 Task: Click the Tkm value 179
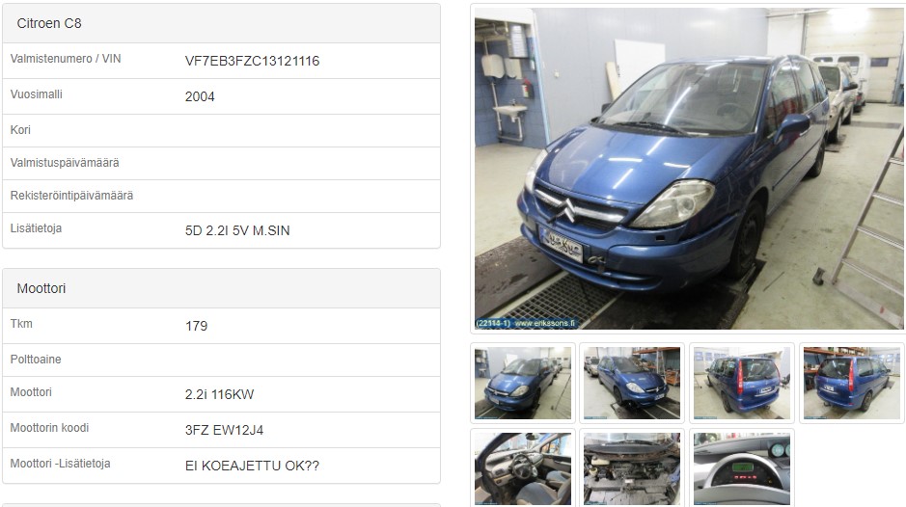click(x=197, y=326)
